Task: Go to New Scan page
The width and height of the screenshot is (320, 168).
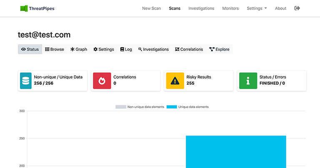Action: pos(151,8)
